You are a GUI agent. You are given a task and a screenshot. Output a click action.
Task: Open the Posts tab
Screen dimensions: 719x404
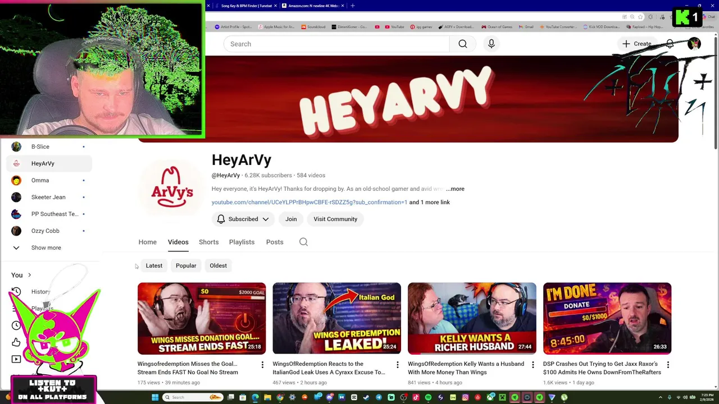pos(275,242)
